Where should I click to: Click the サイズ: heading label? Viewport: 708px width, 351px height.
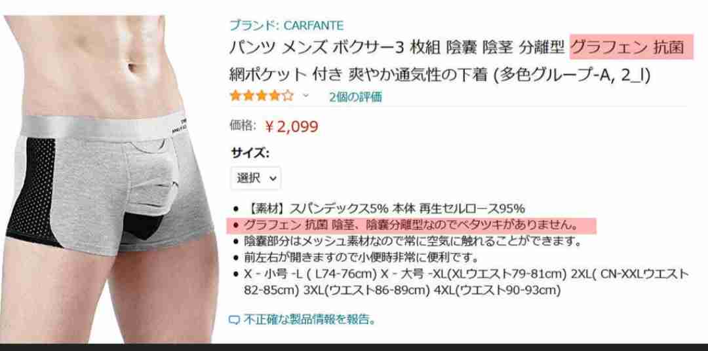(250, 153)
